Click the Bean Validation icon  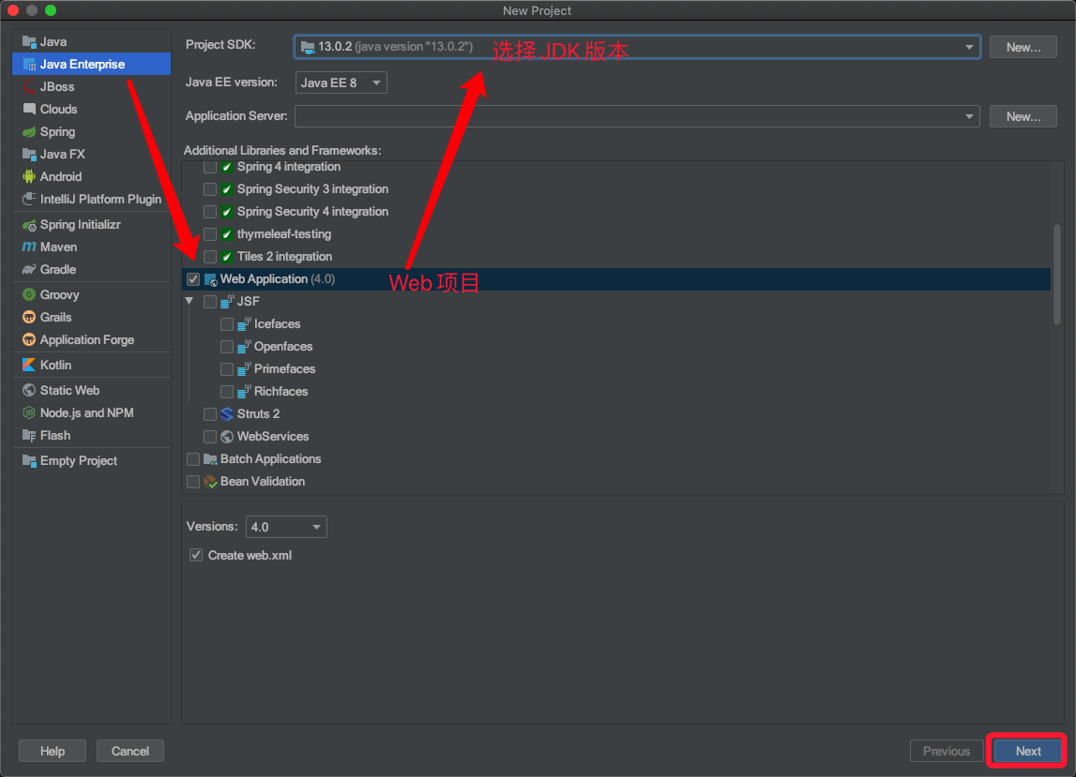click(211, 482)
